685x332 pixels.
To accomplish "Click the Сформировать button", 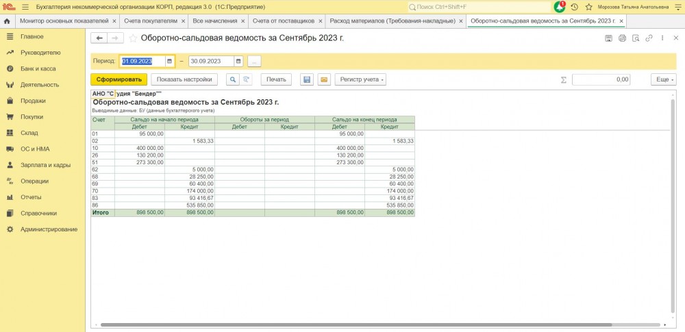I will (x=119, y=79).
